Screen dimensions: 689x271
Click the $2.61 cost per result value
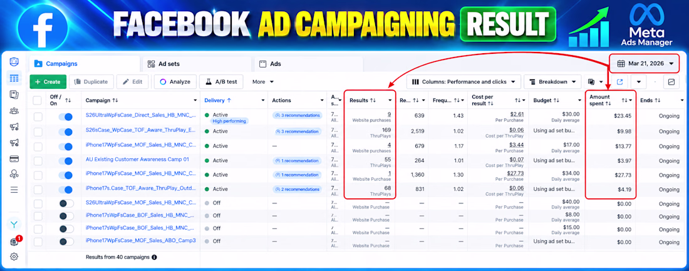(515, 114)
